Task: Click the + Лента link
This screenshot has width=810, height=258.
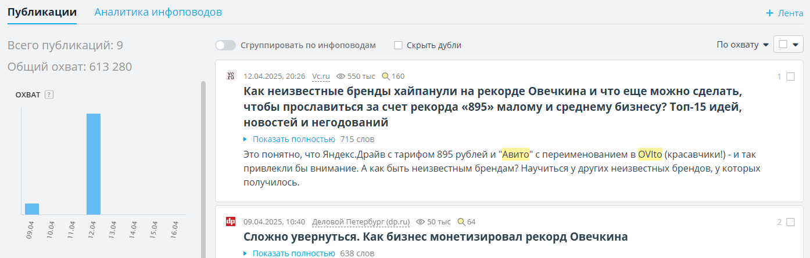Action: [x=784, y=13]
